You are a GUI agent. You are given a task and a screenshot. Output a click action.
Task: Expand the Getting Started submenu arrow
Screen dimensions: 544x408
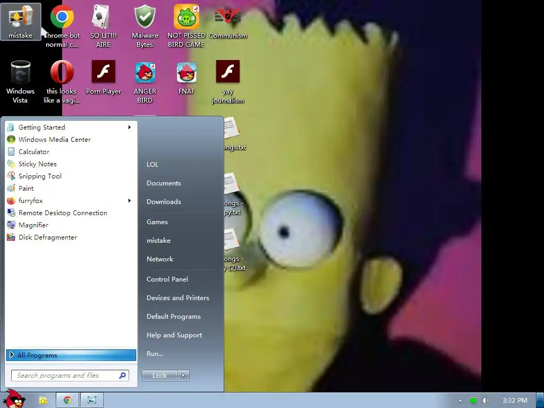130,127
